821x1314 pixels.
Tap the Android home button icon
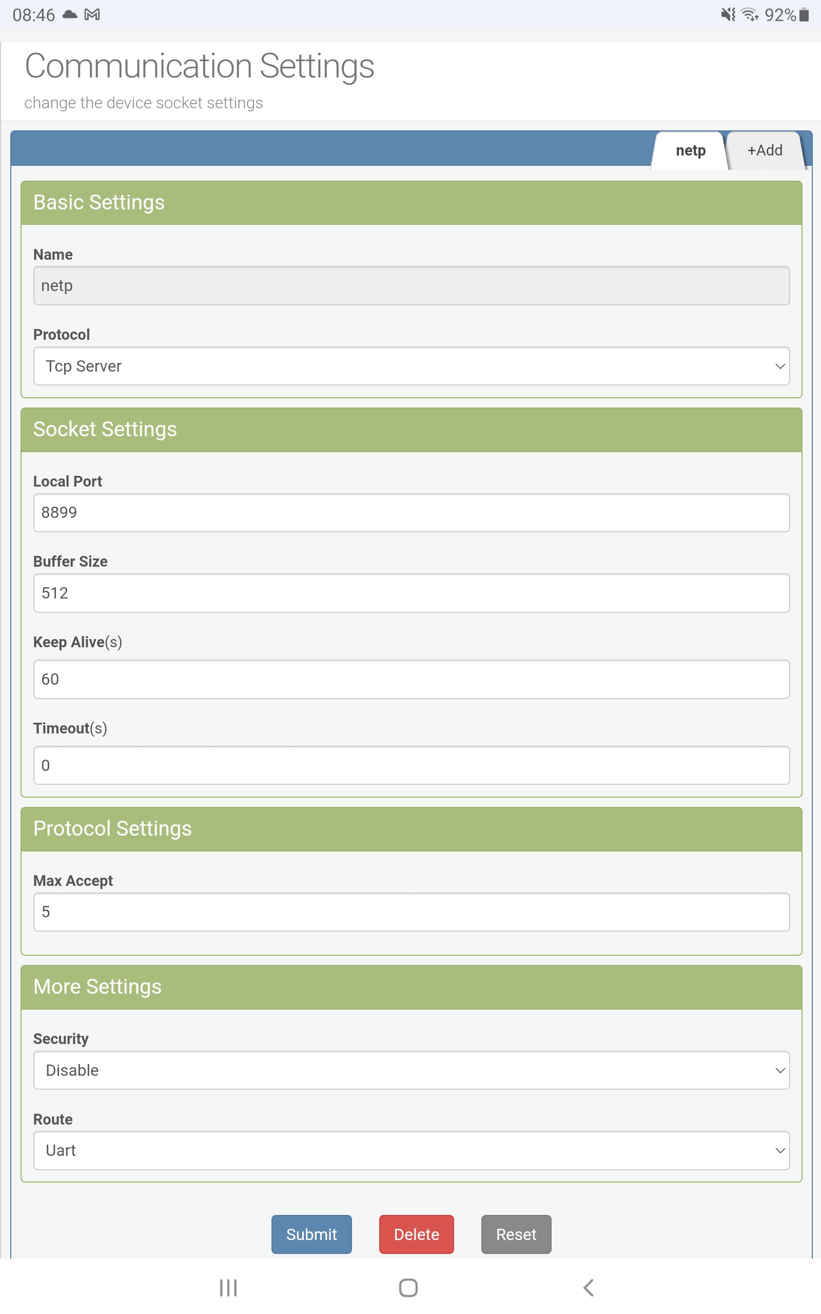(x=408, y=1287)
